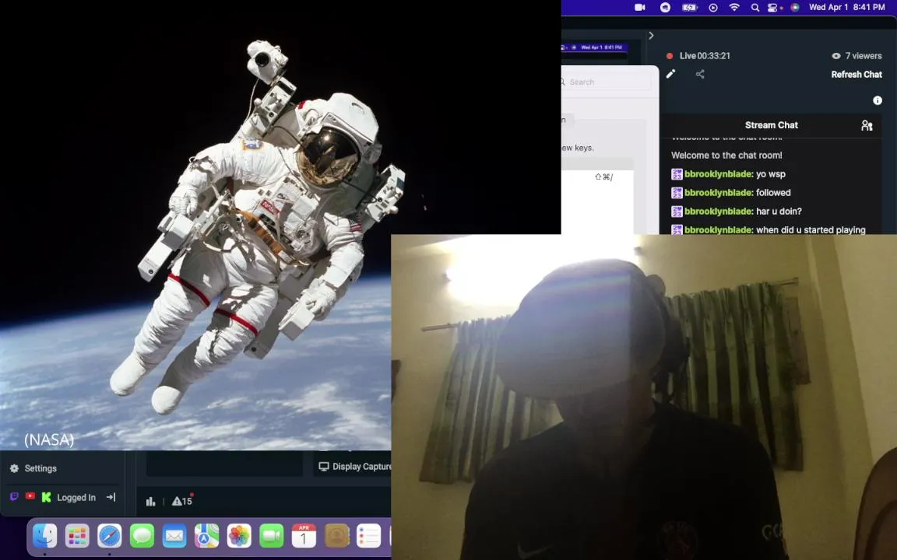The height and width of the screenshot is (560, 897).
Task: Click chat message "followed"
Action: pos(773,193)
